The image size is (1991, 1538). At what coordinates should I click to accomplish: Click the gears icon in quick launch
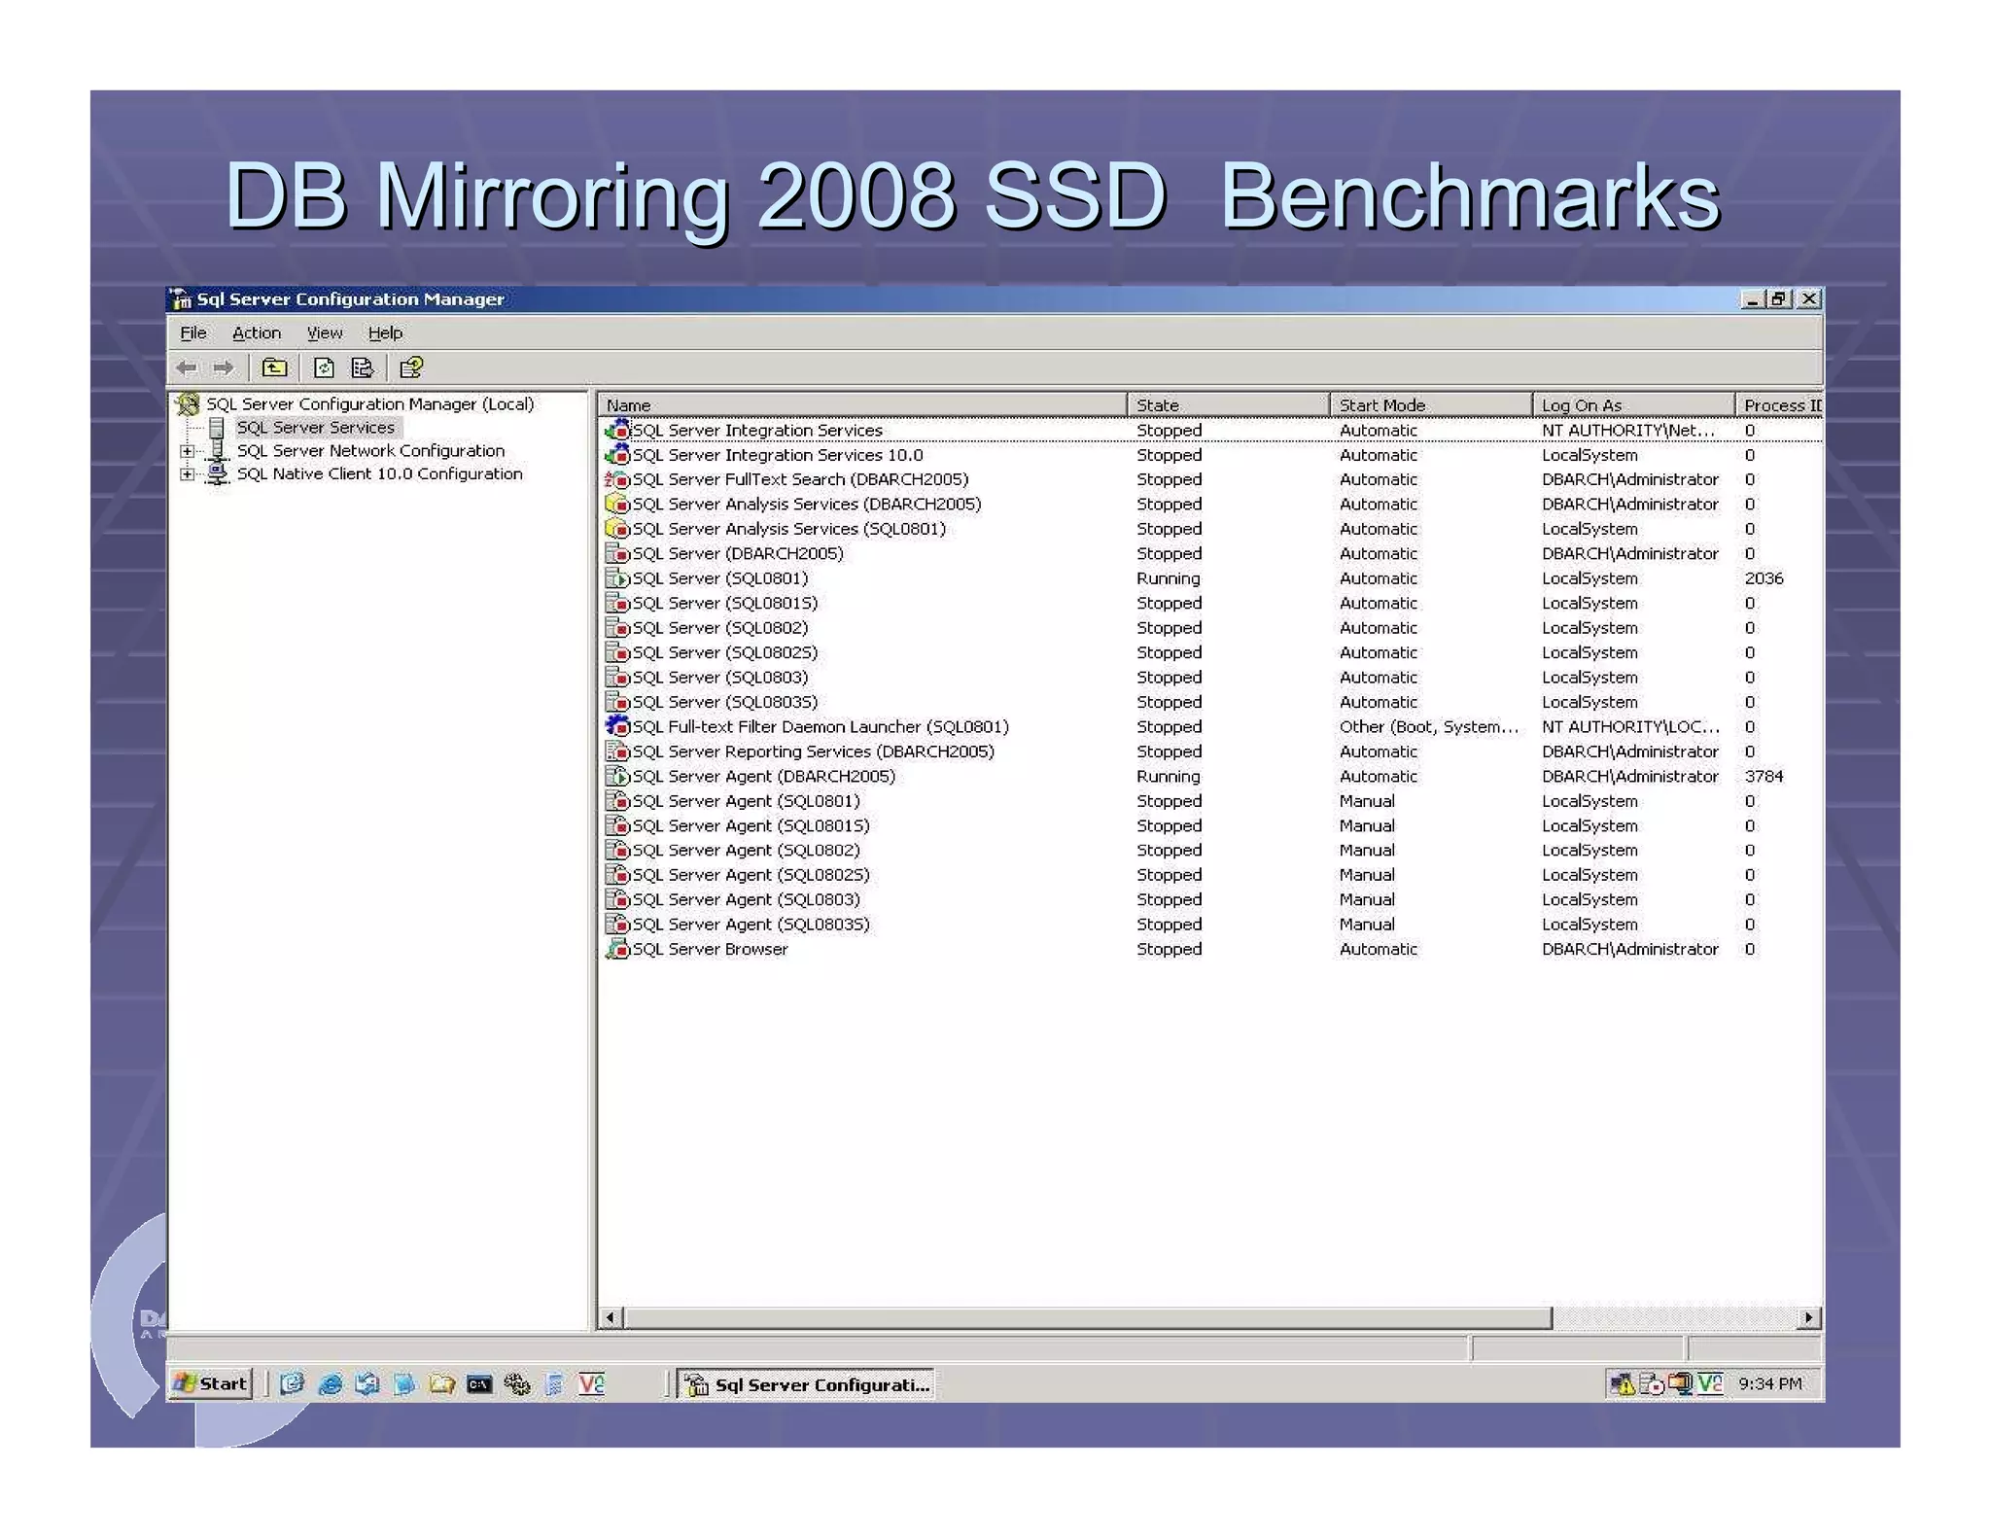tap(516, 1383)
